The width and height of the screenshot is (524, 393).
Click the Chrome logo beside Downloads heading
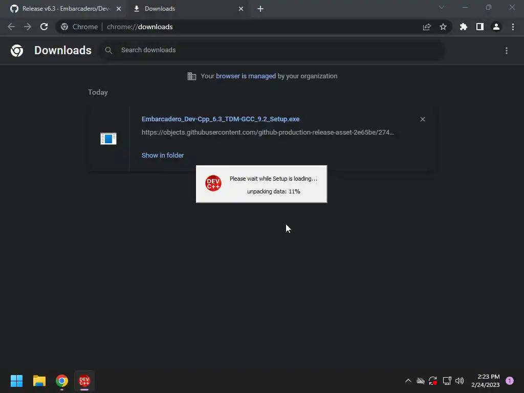coord(17,51)
